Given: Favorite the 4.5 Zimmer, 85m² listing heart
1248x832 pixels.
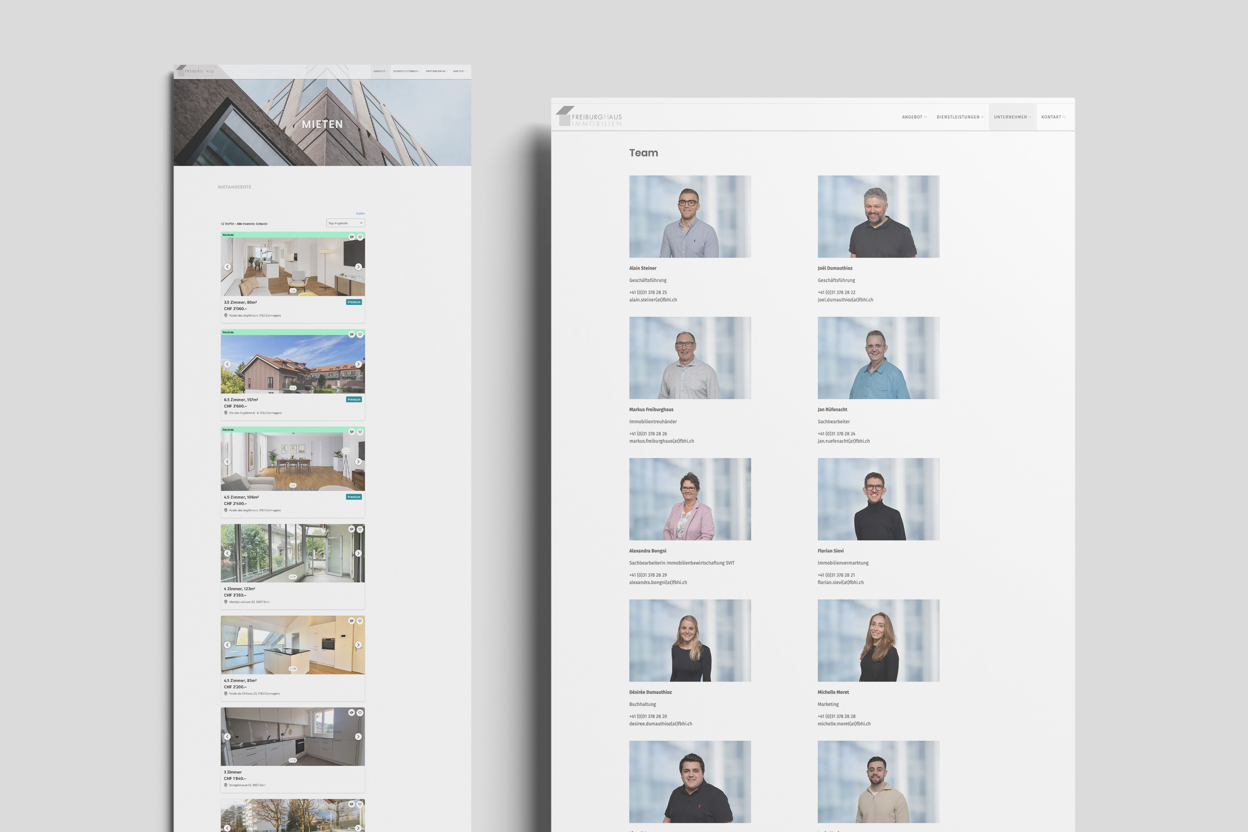Looking at the screenshot, I should tap(360, 621).
